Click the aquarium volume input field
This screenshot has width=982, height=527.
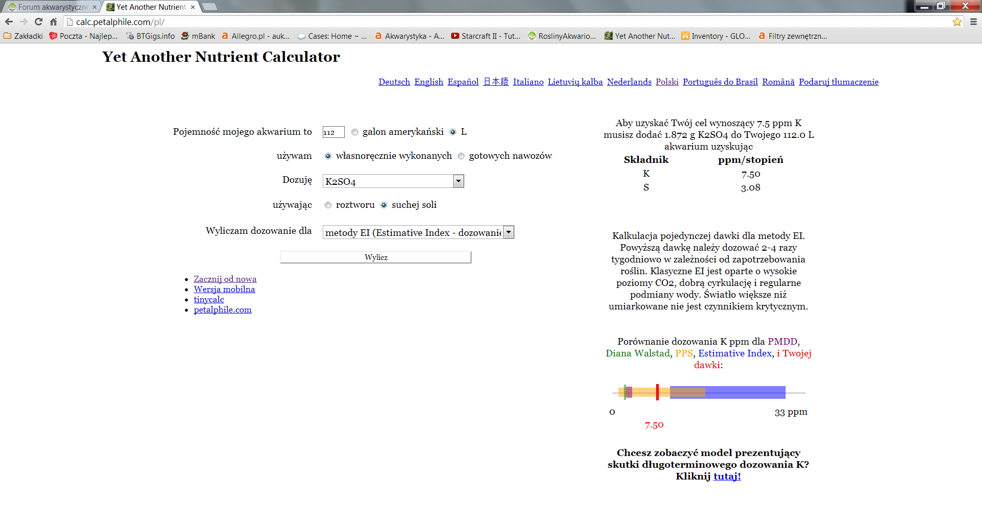click(x=333, y=132)
